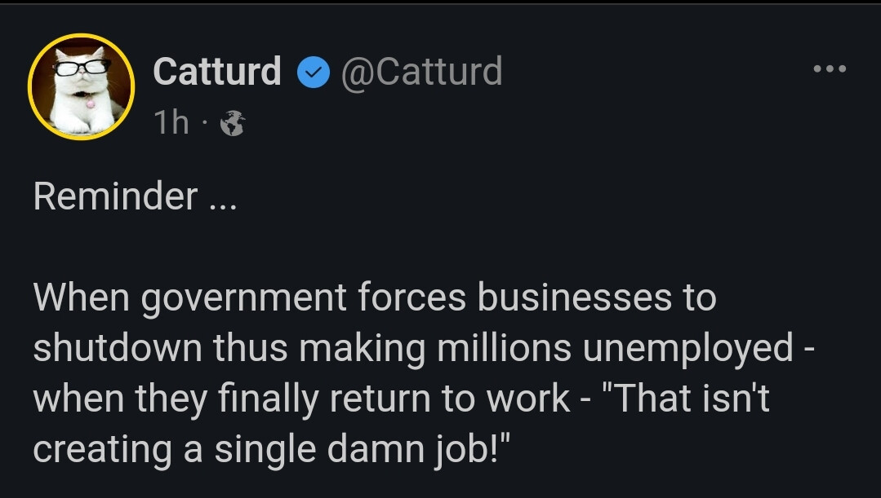Image resolution: width=881 pixels, height=498 pixels.
Task: Click the word "unemployed" in the post
Action: tap(687, 348)
